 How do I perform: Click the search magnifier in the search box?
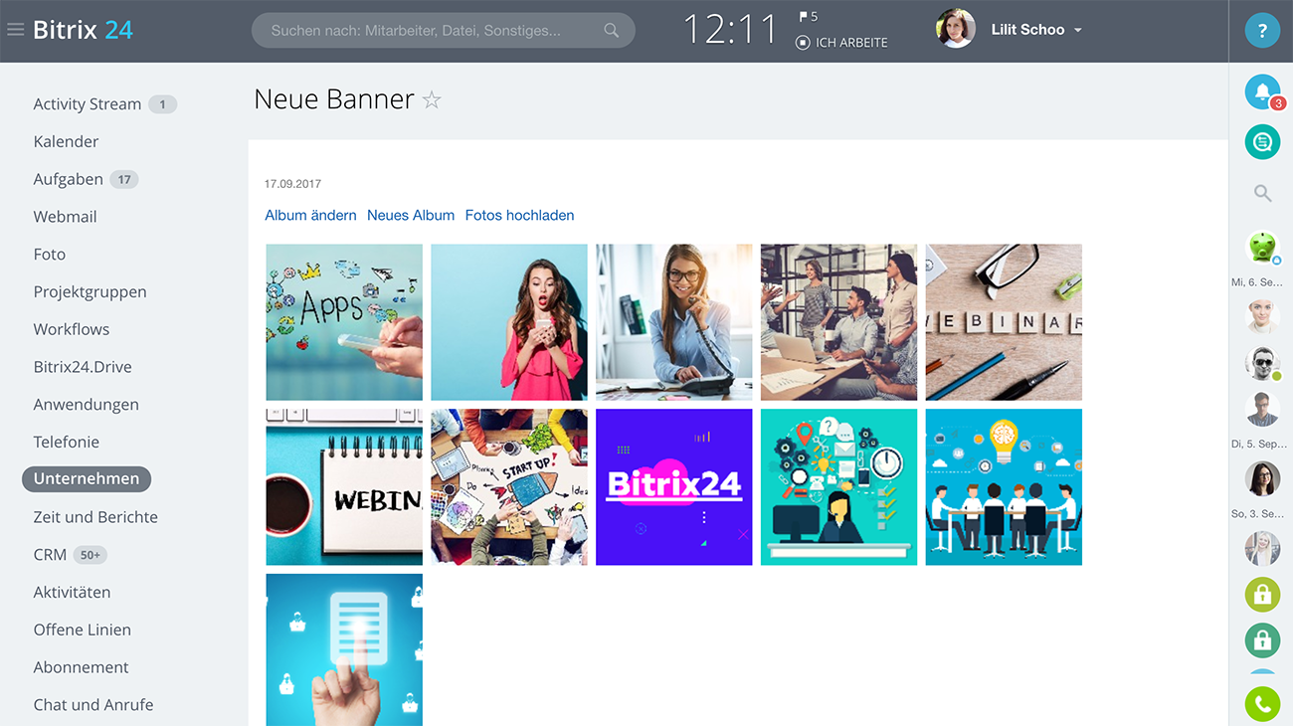pyautogui.click(x=612, y=31)
